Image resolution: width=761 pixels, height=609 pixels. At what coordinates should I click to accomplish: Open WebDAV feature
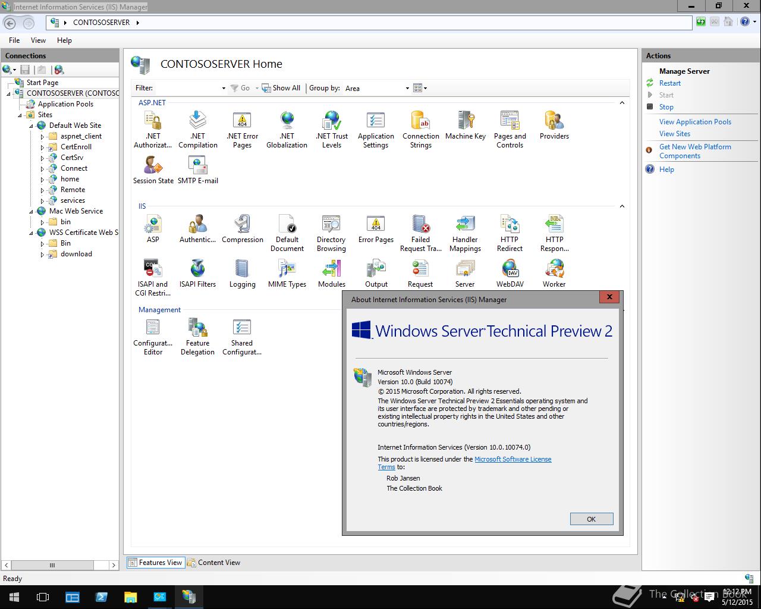(510, 274)
